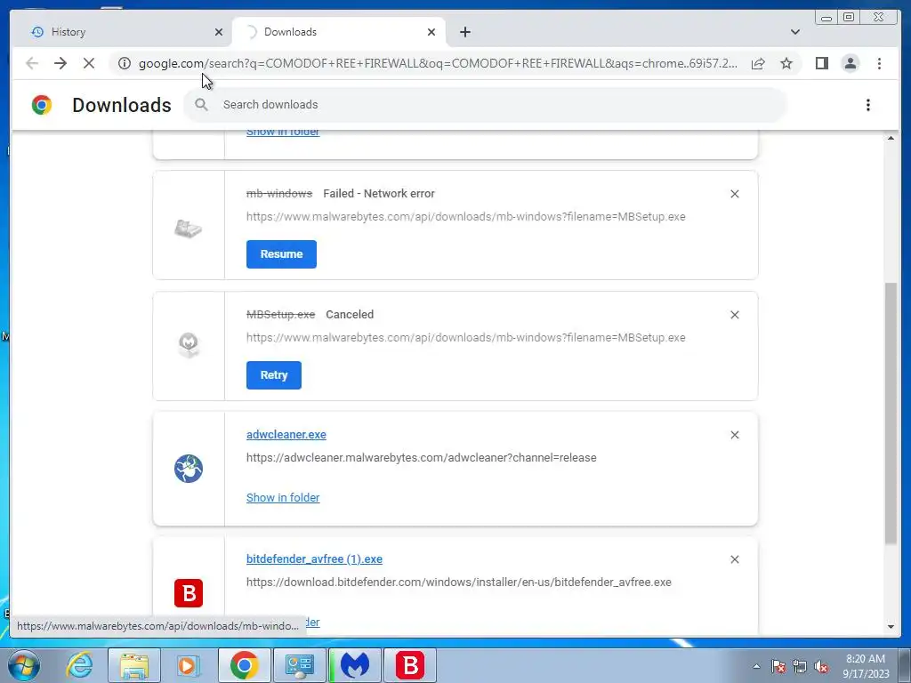Open Bitdefender from the taskbar
This screenshot has width=911, height=683.
click(x=410, y=665)
